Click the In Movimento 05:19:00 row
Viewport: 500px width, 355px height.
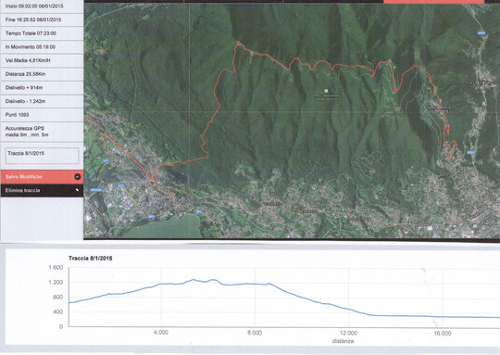click(42, 47)
